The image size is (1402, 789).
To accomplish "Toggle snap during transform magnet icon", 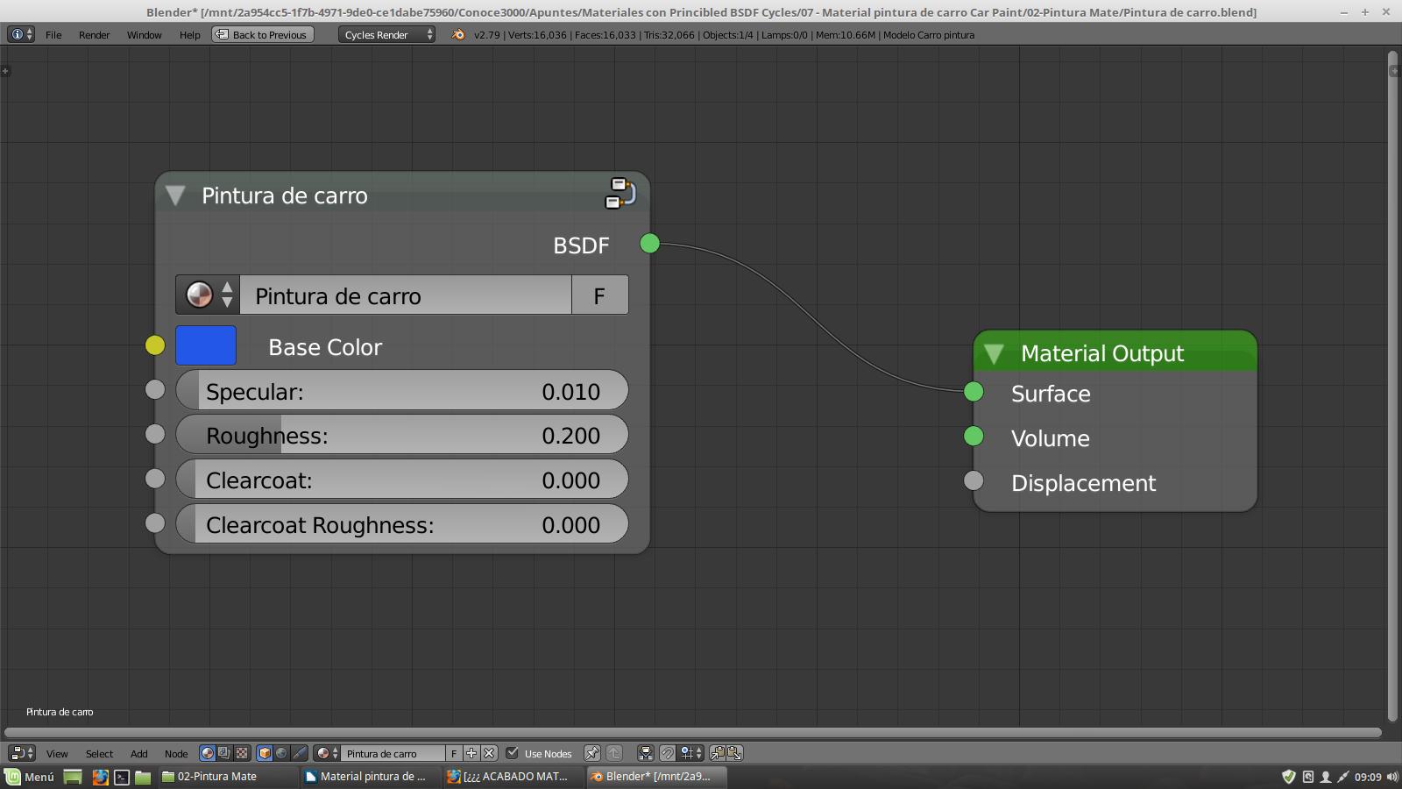I will pyautogui.click(x=667, y=753).
